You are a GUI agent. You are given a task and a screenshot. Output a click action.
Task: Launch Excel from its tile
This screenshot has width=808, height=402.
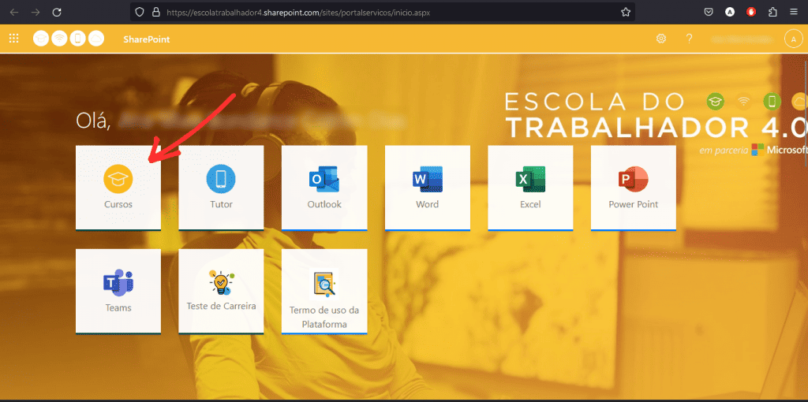coord(530,188)
